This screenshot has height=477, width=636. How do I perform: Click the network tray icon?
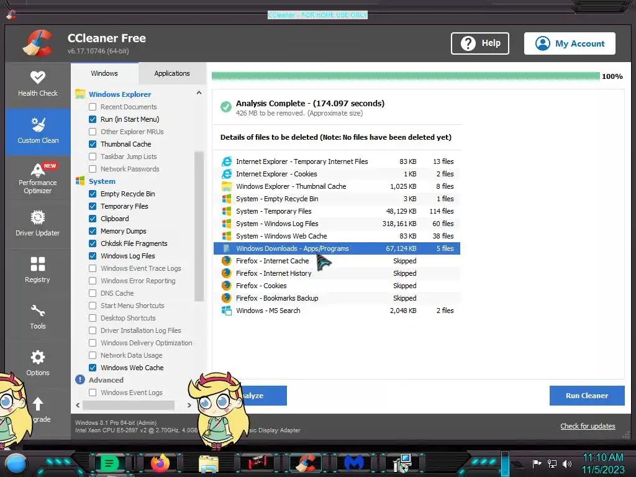coord(552,463)
